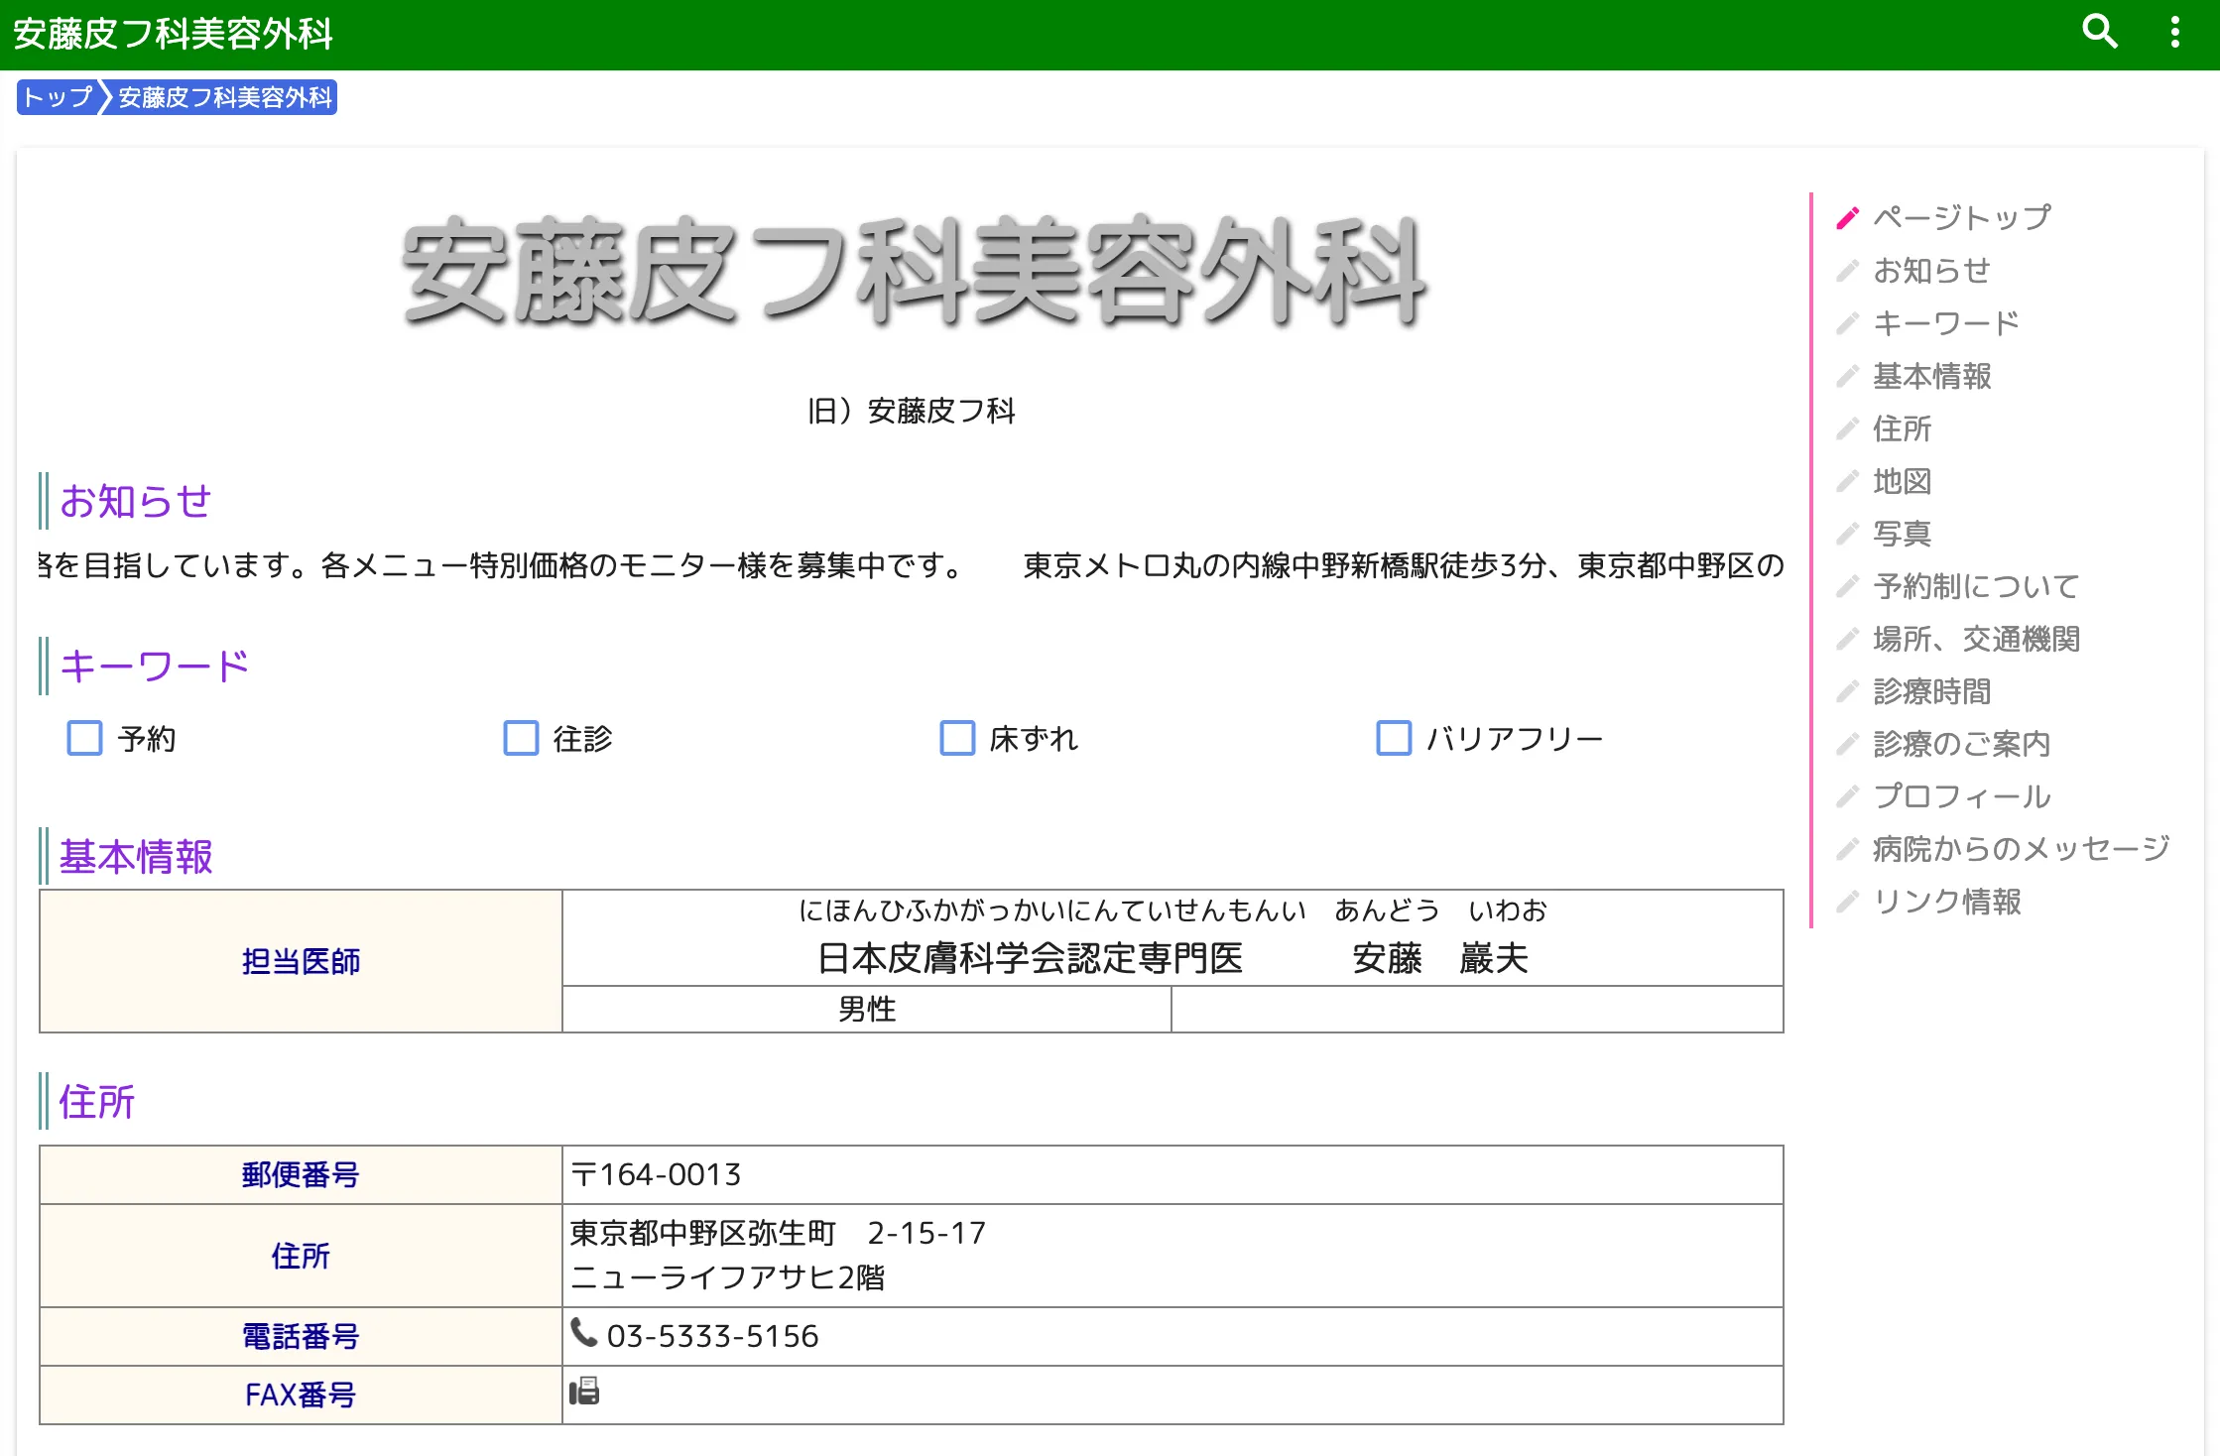Click the 03-5333-5156 phone number
2220x1456 pixels.
pos(712,1336)
